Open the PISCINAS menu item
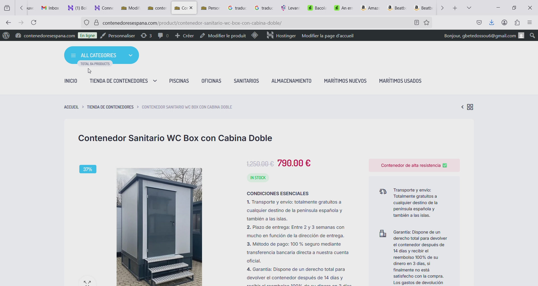Image resolution: width=538 pixels, height=286 pixels. coord(179,81)
